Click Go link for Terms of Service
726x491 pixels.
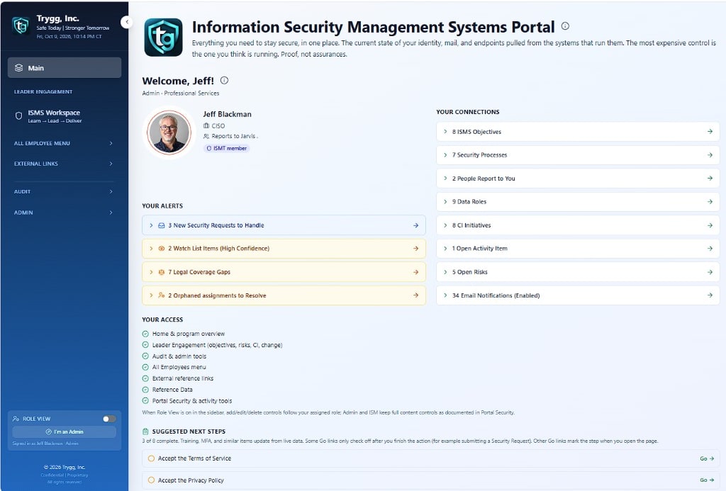click(x=707, y=458)
